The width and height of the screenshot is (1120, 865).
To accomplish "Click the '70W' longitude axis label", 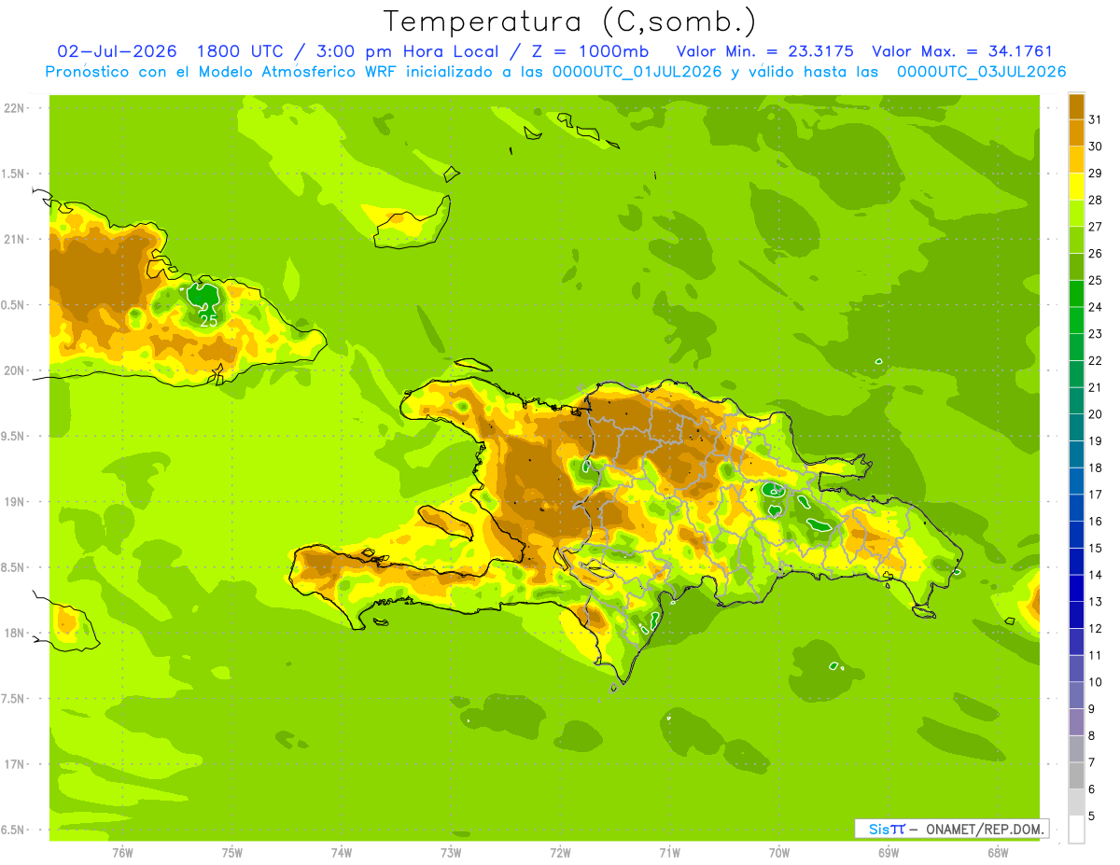I will pos(778,852).
